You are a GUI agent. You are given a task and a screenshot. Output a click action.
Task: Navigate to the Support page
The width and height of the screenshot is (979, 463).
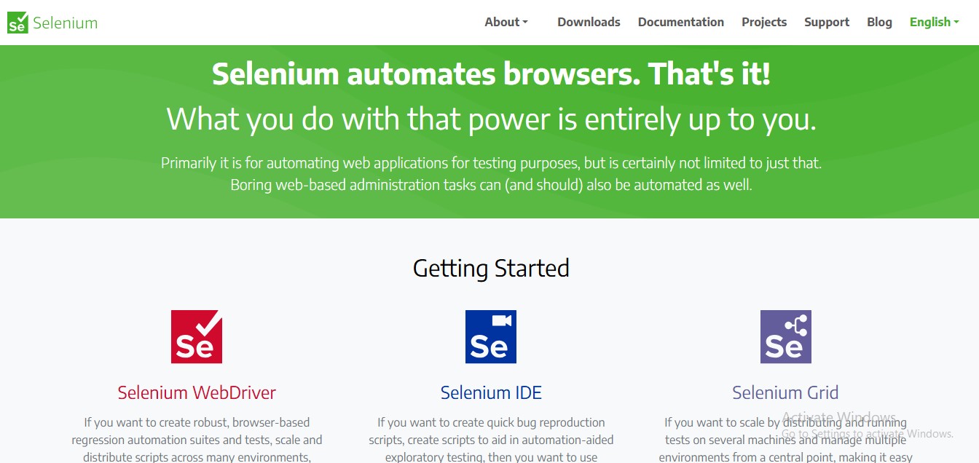(x=827, y=22)
